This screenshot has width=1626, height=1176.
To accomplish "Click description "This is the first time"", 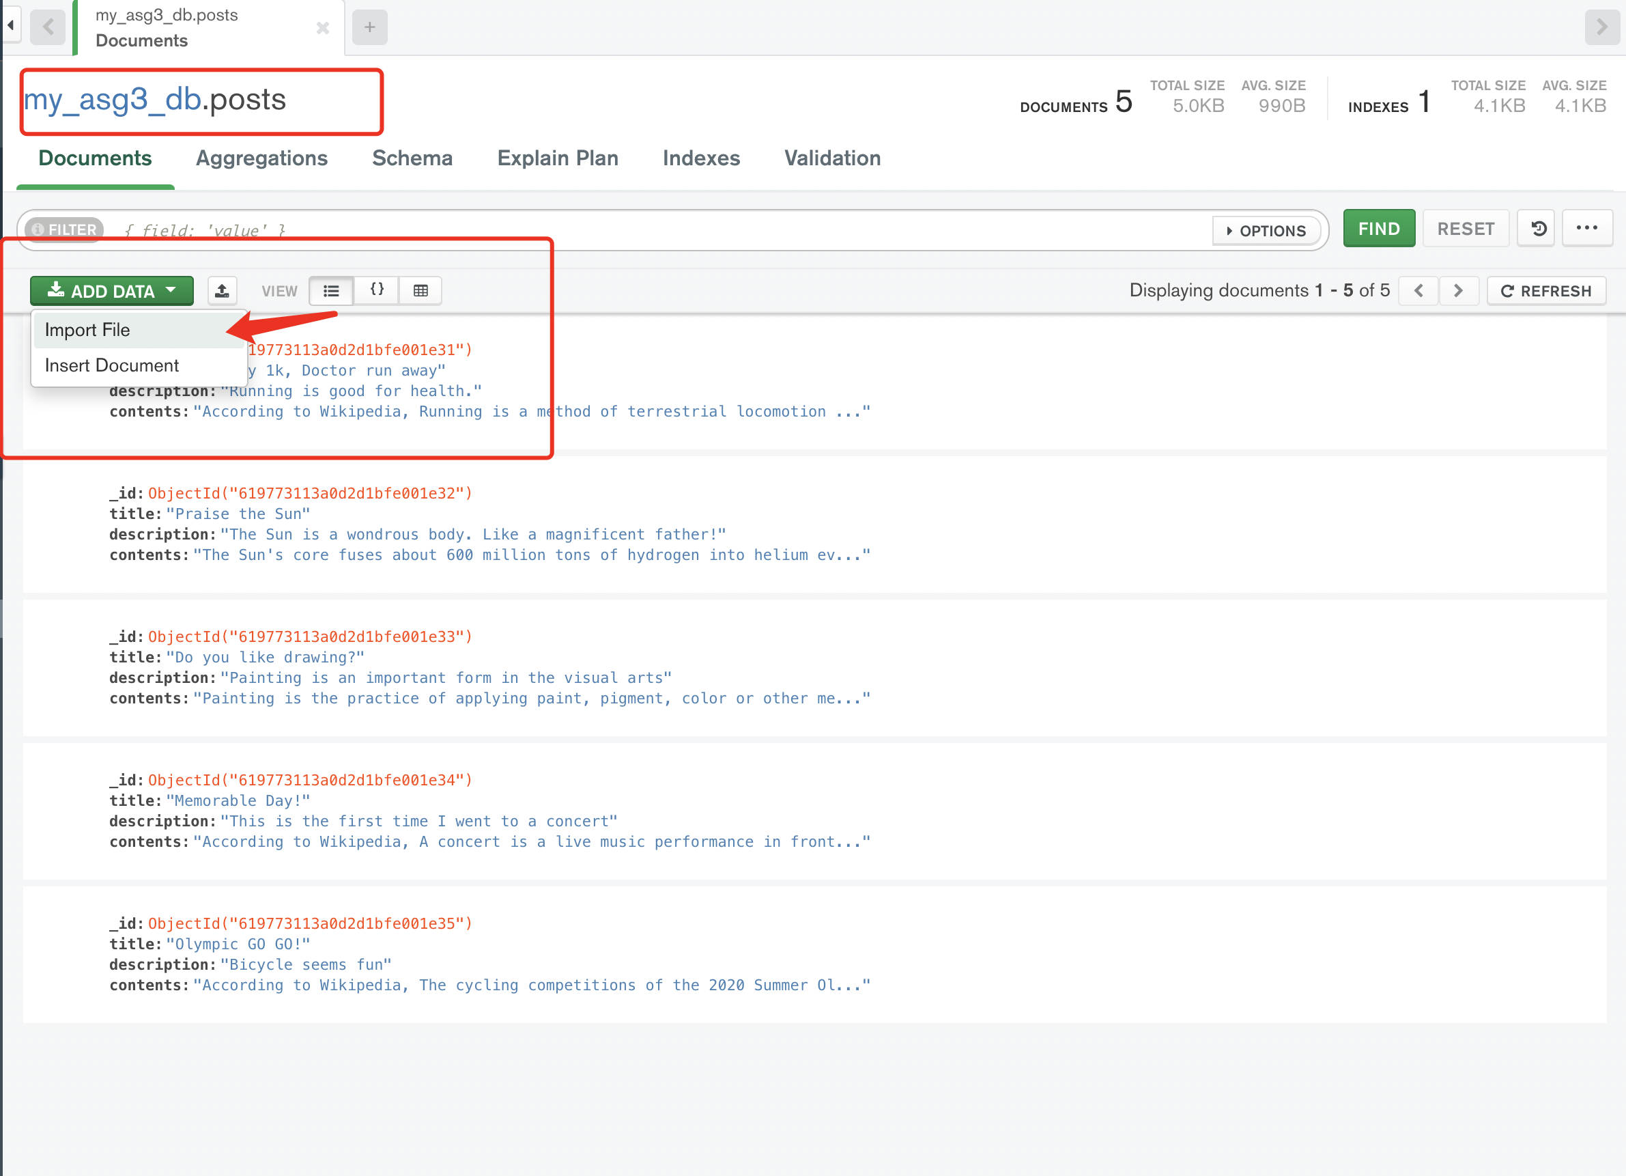I will pos(418,822).
